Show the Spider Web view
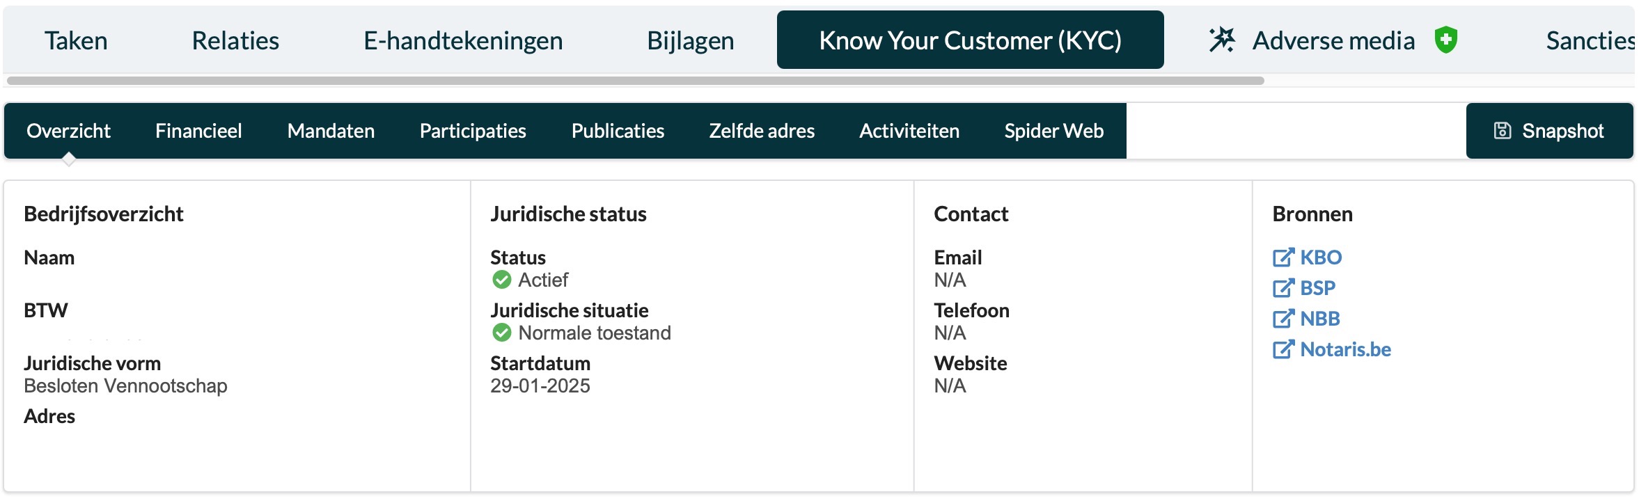The height and width of the screenshot is (501, 1639). 1053,131
